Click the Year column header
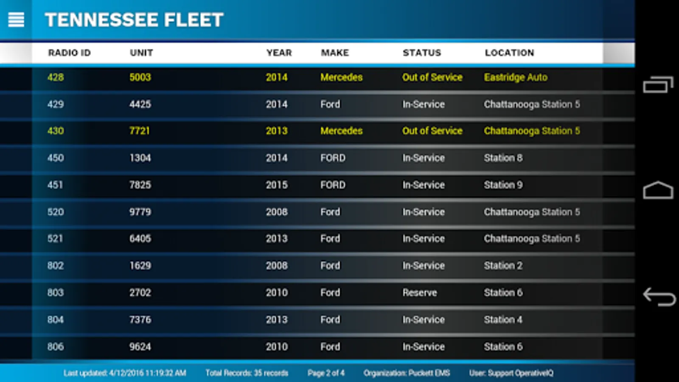This screenshot has width=679, height=382. (x=279, y=53)
